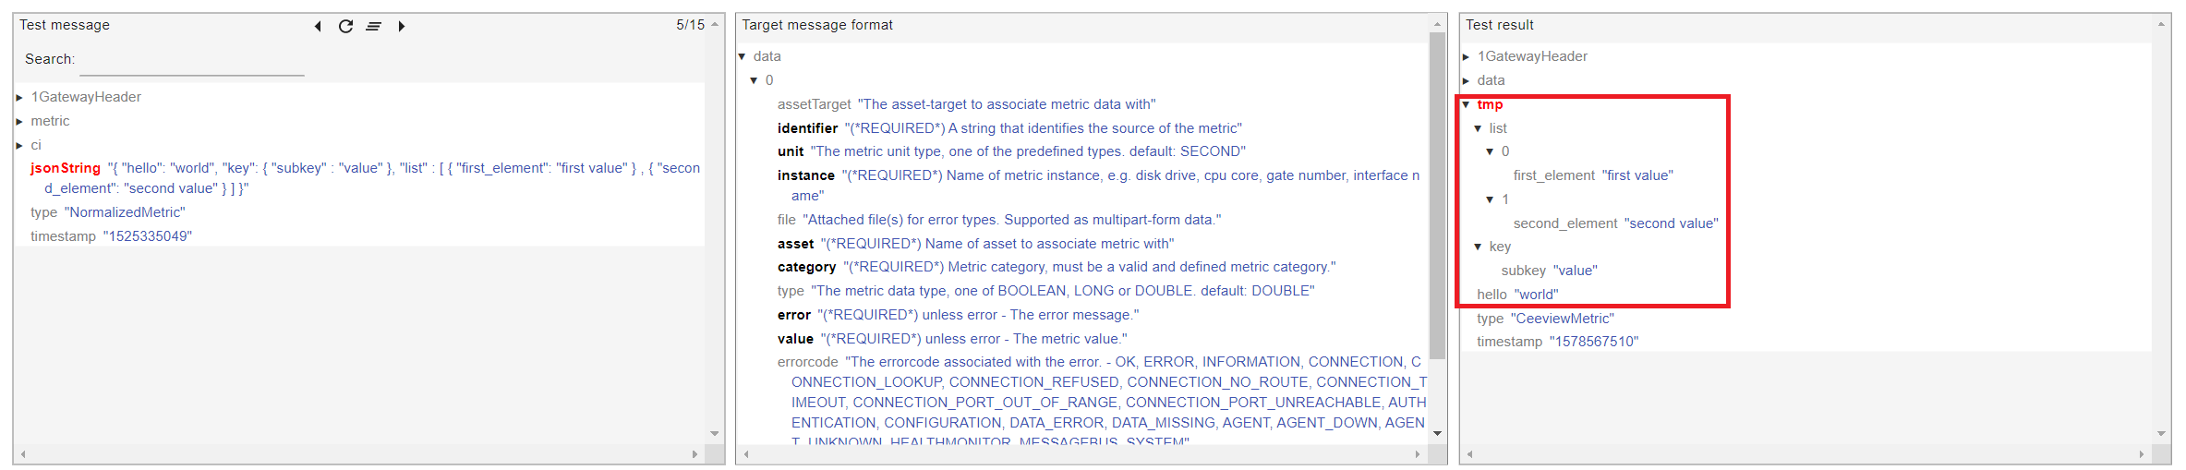Collapse the 0 node under data
The width and height of the screenshot is (2186, 470).
[754, 80]
